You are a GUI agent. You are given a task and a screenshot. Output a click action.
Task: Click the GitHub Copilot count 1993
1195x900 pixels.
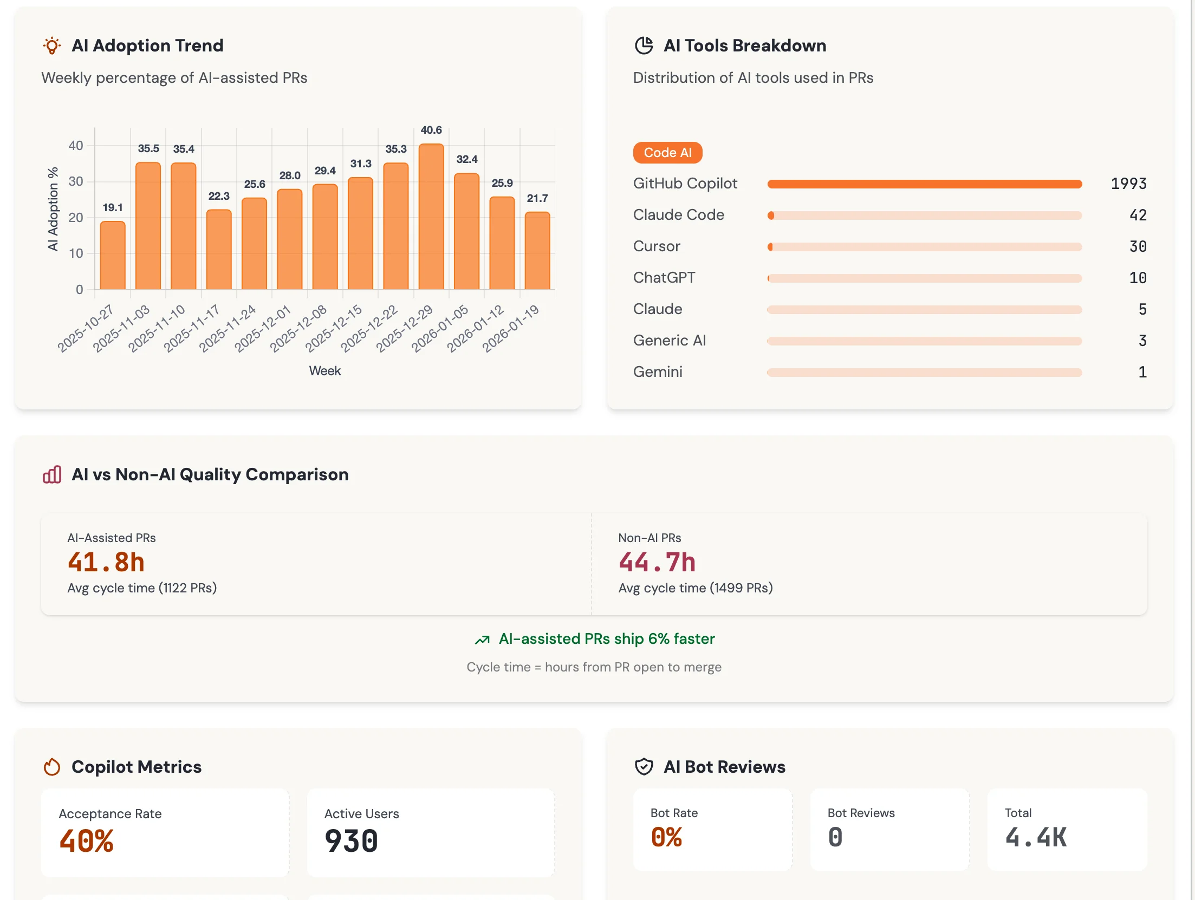(1128, 184)
